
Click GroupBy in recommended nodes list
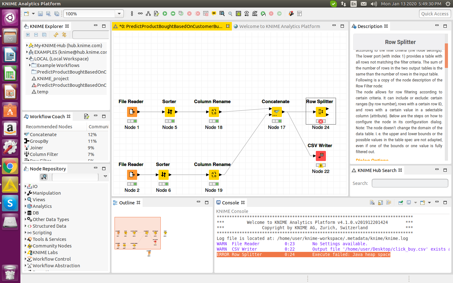point(39,141)
